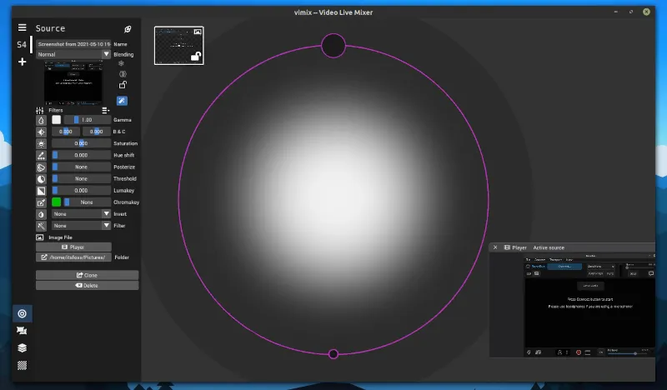This screenshot has width=667, height=390.
Task: Click the Player panel preview image
Action: click(x=590, y=305)
